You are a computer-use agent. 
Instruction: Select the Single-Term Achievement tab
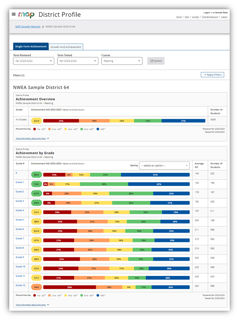click(31, 47)
